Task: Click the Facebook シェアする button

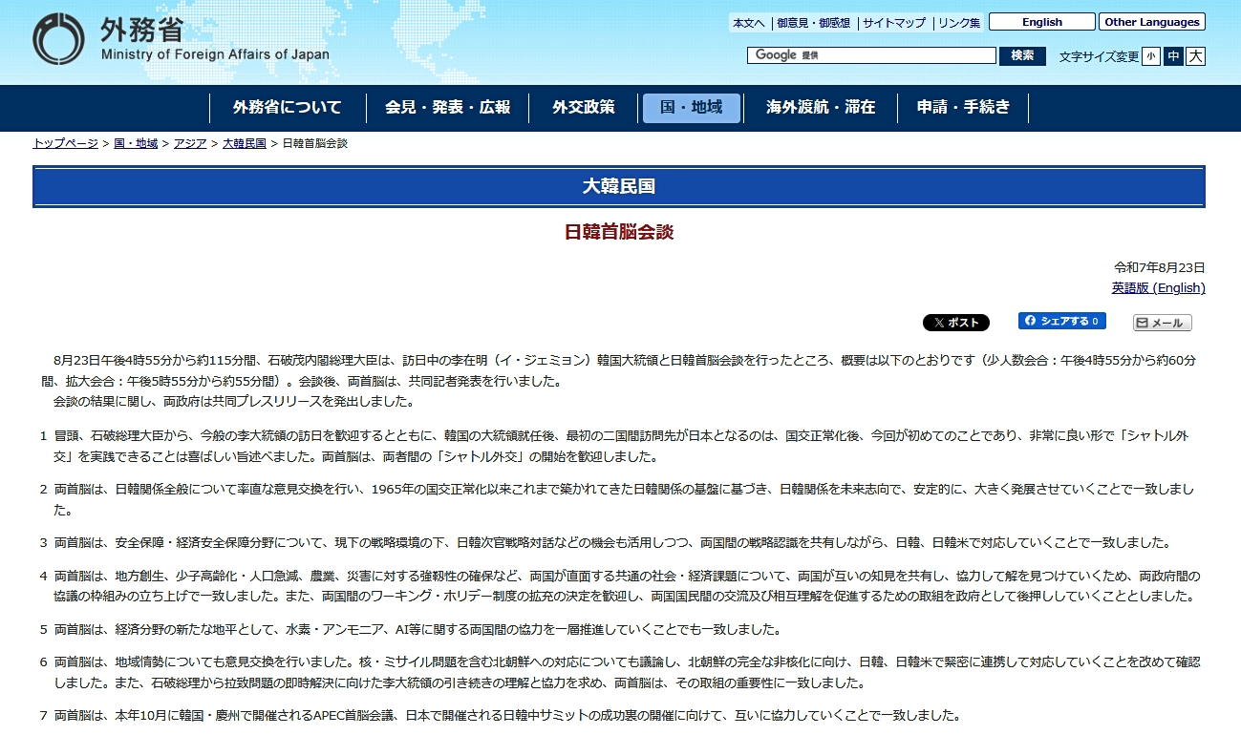Action: click(1061, 321)
